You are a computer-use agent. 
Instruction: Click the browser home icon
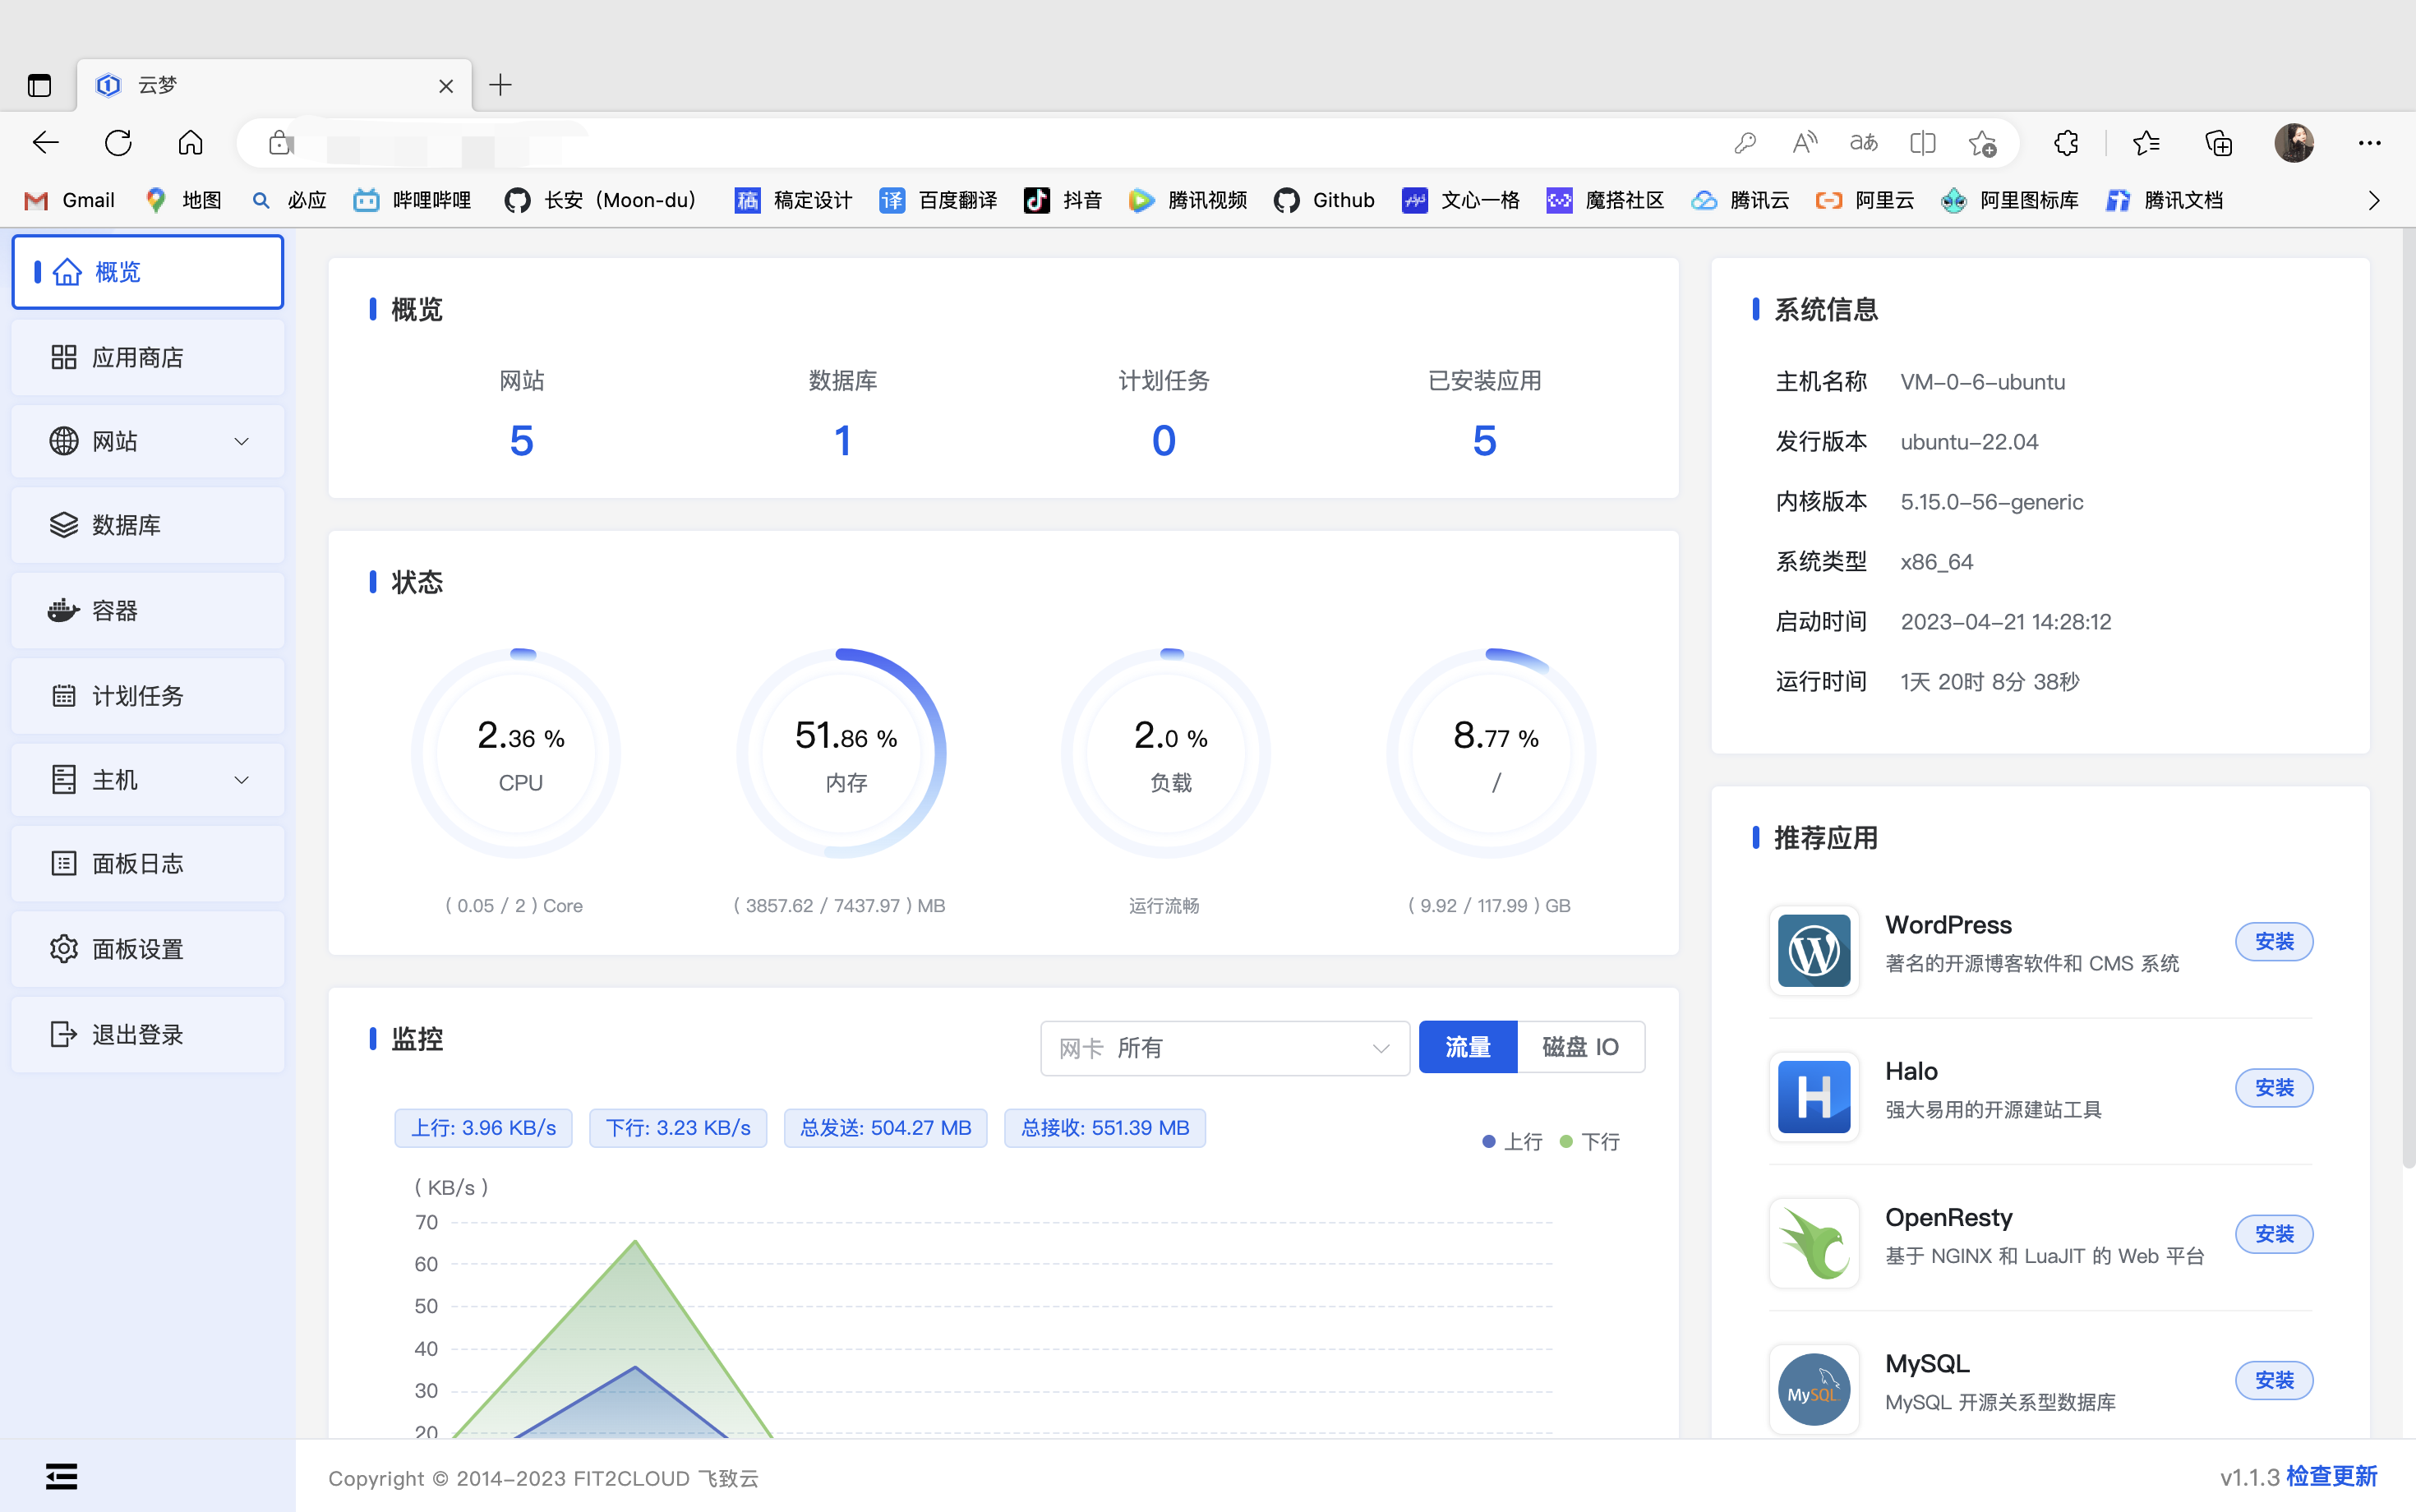190,143
